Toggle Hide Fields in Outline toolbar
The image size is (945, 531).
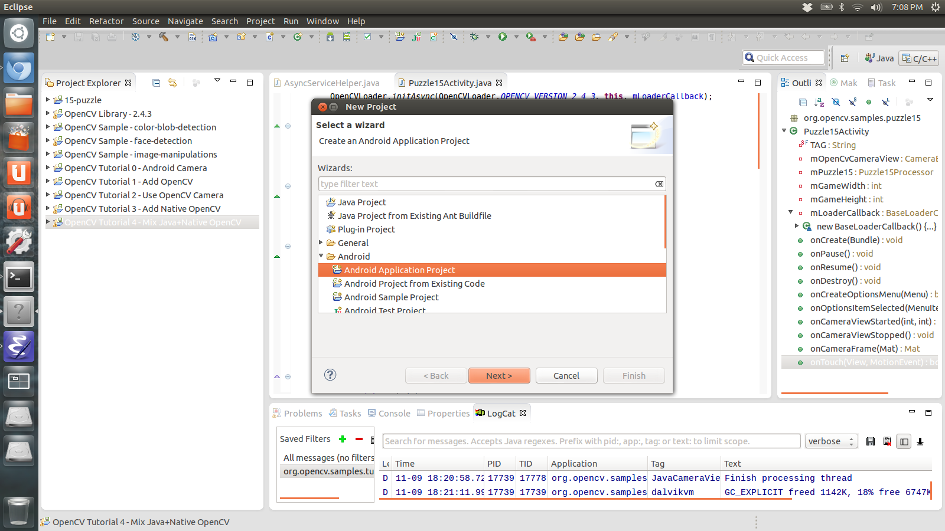(836, 102)
